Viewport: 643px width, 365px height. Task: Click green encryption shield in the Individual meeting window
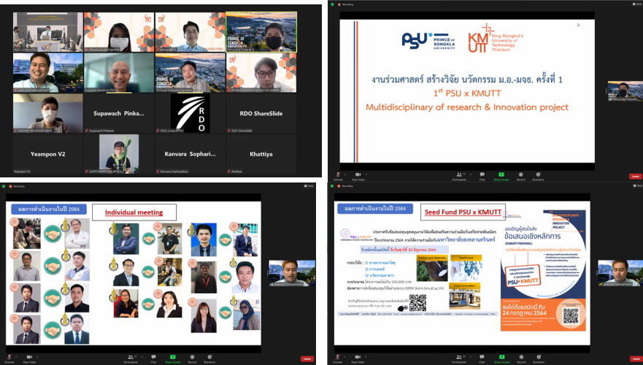pos(4,186)
